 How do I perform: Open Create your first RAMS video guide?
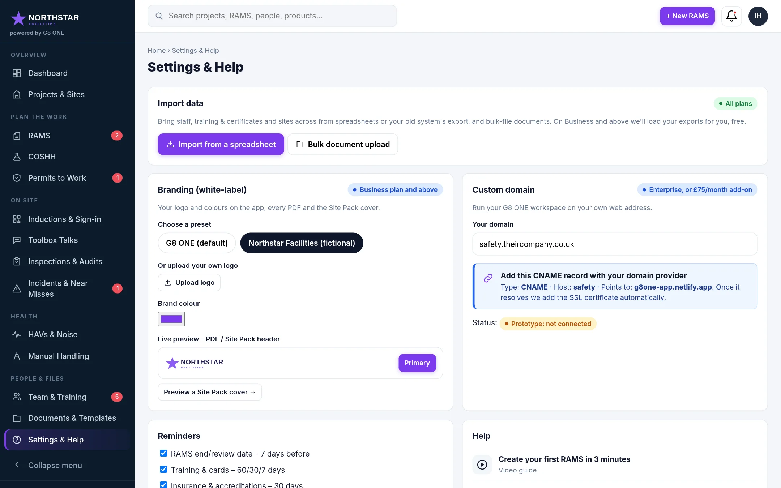[615, 465]
